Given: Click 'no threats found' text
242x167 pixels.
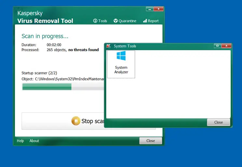Looking at the screenshot, I should (x=84, y=50).
